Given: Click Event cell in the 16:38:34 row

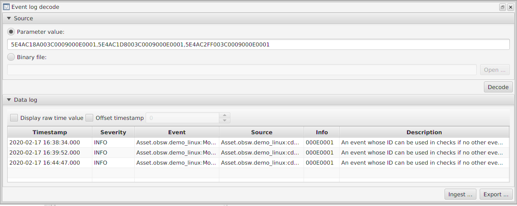Looking at the screenshot, I should pos(177,142).
